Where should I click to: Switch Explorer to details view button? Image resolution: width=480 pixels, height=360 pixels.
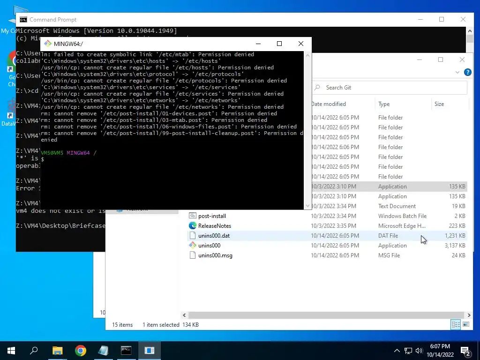coord(456,324)
